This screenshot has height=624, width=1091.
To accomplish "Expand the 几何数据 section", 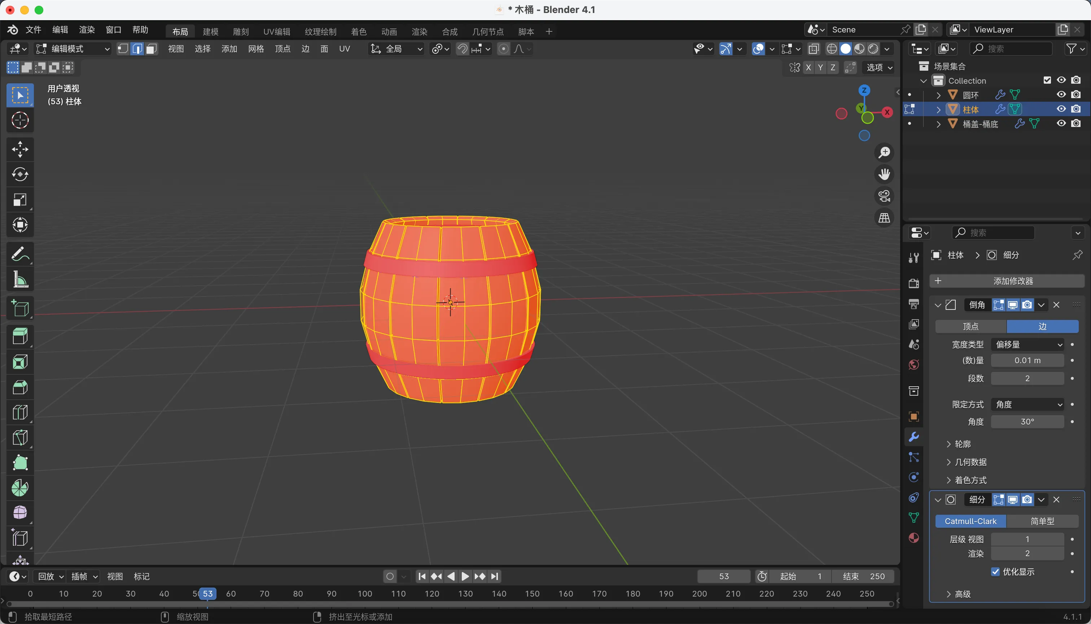I will coord(970,462).
